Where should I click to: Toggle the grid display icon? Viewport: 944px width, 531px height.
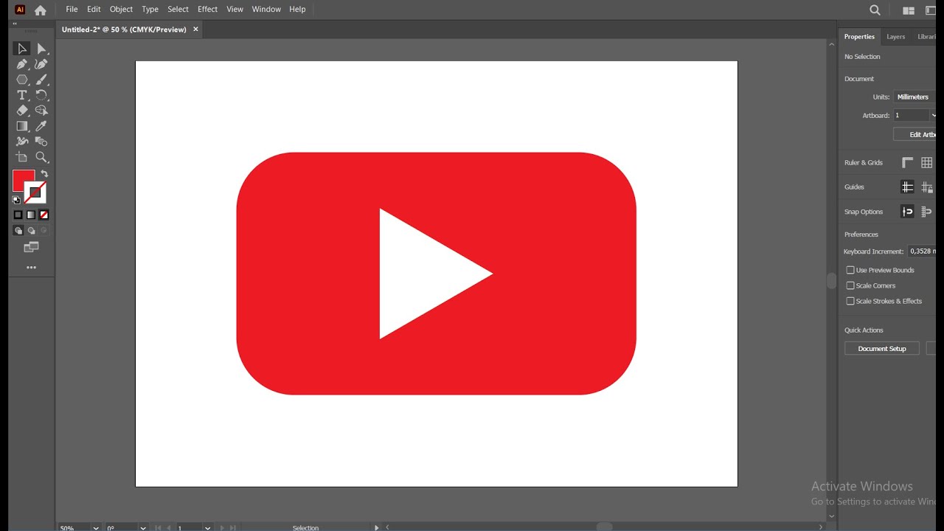pyautogui.click(x=927, y=162)
